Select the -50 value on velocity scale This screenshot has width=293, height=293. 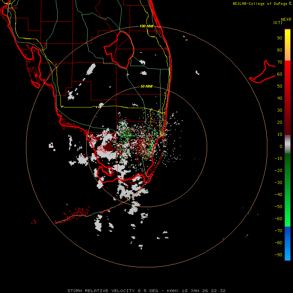pos(278,207)
